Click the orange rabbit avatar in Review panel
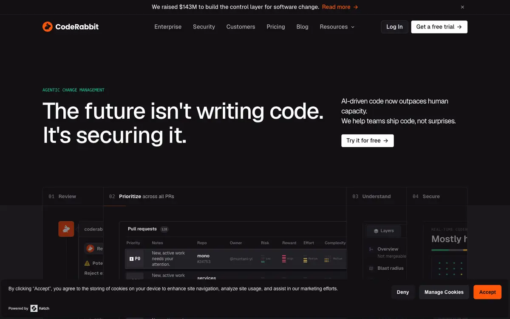510x319 pixels. [66, 229]
